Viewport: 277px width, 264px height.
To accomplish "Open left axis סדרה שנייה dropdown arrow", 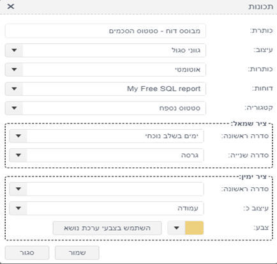I will (x=19, y=155).
